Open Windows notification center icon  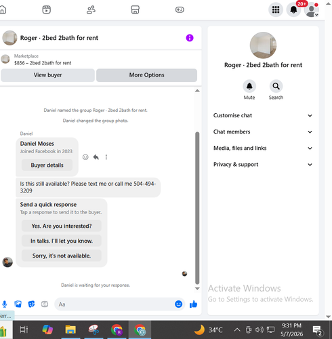tap(318, 331)
